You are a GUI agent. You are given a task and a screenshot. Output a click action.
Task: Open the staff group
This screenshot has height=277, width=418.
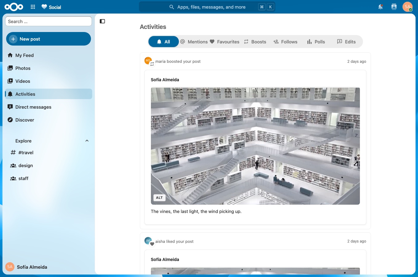point(49,179)
